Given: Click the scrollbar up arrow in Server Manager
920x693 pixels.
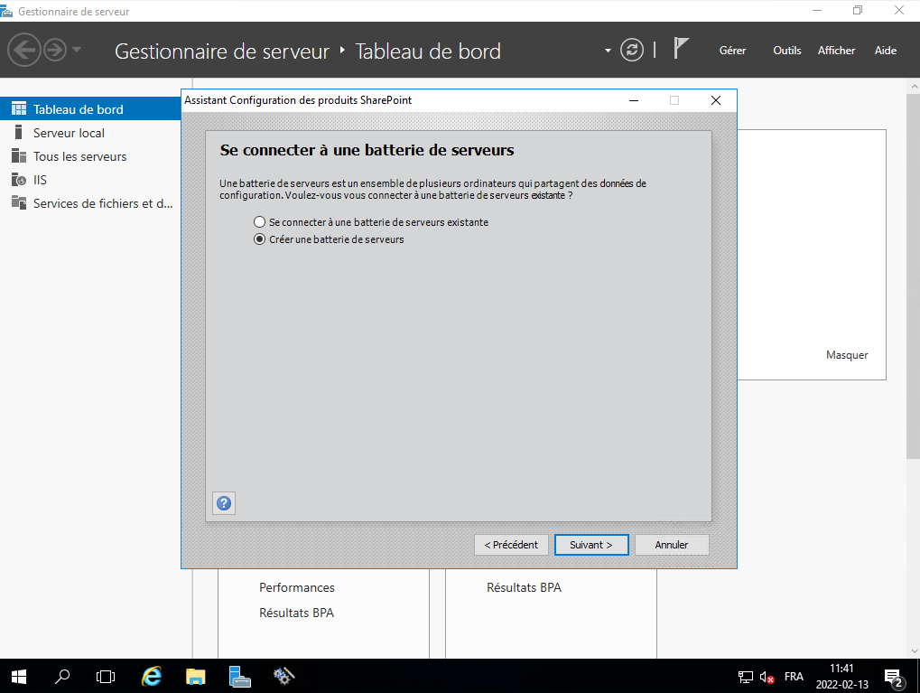Looking at the screenshot, I should click(914, 87).
